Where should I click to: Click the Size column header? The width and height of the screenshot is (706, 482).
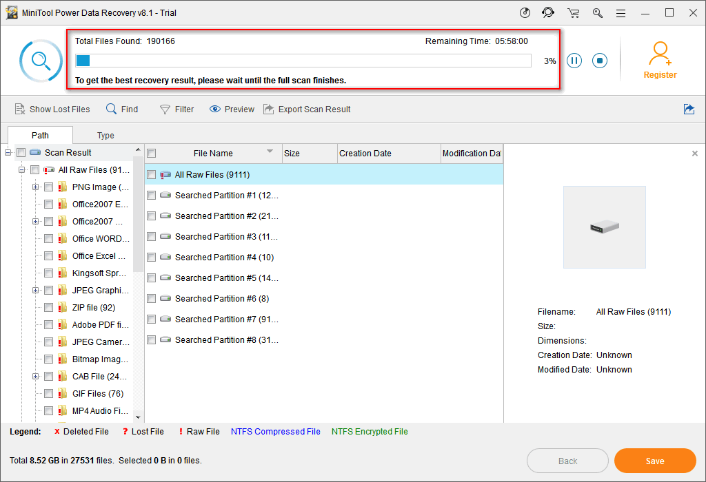(310, 154)
